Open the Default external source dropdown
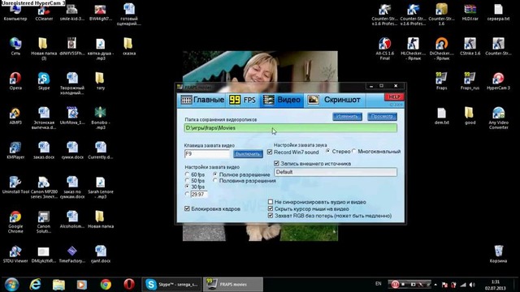This screenshot has height=292, width=520. click(x=336, y=172)
